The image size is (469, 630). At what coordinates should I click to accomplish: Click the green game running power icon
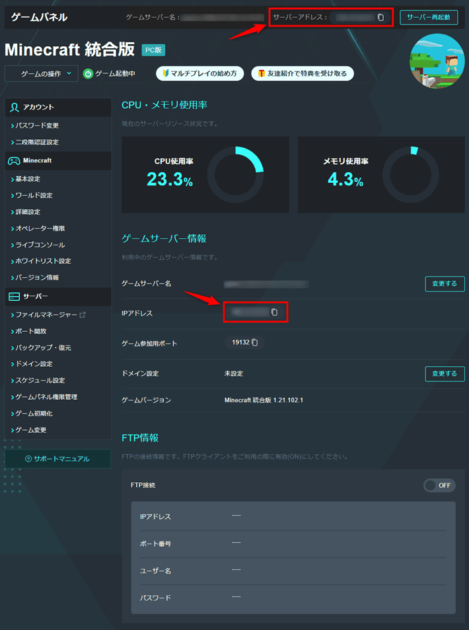(x=88, y=74)
